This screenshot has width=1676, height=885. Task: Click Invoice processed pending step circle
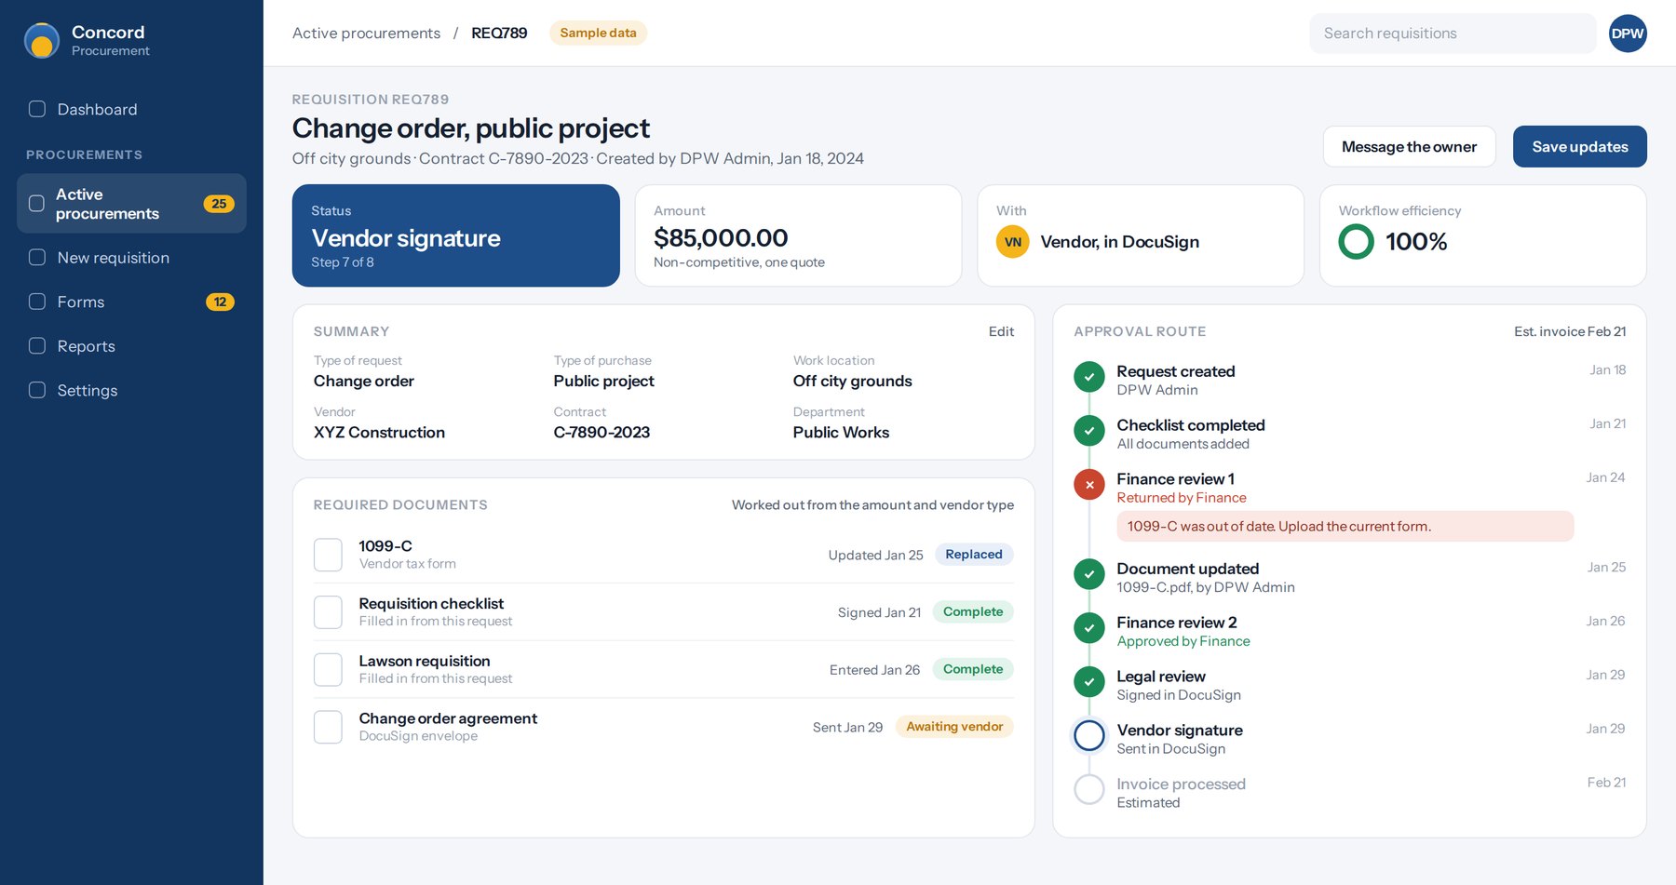[1089, 790]
